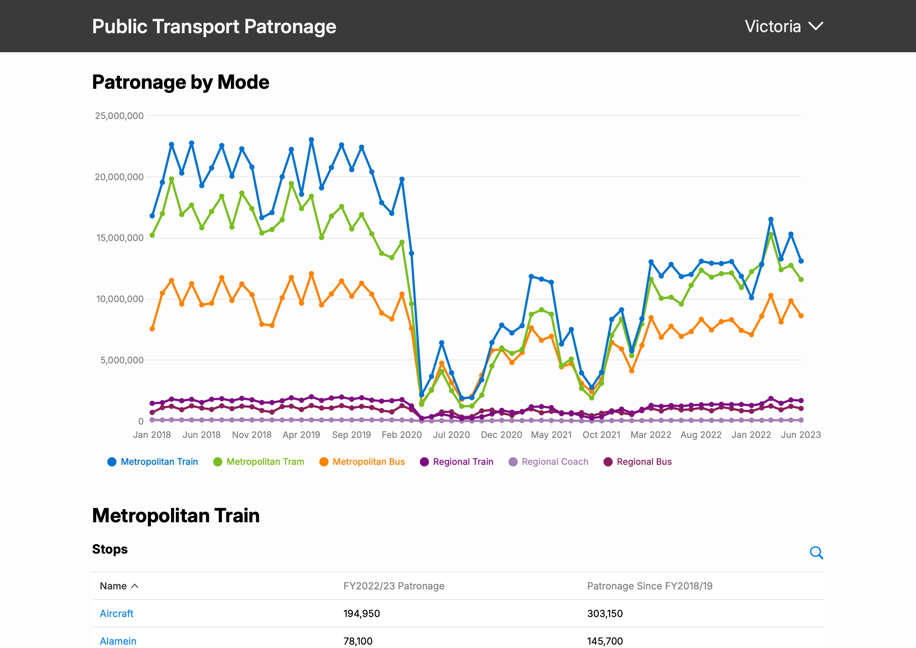Open the stops search magnifier icon
Screen dimensions: 916x648
click(x=816, y=552)
